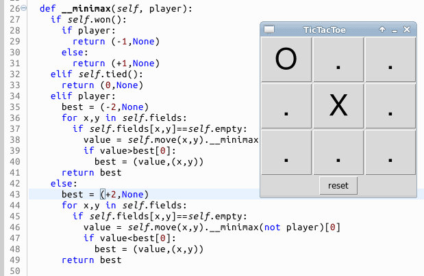Image resolution: width=424 pixels, height=276 pixels.
Task: Mark the empty bottom-right board cell
Action: click(x=390, y=152)
